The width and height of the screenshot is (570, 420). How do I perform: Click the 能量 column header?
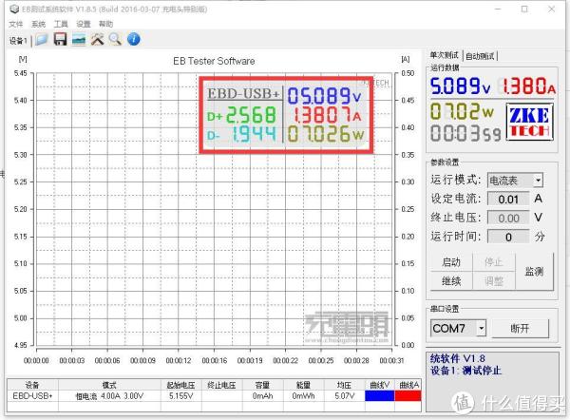pyautogui.click(x=303, y=385)
